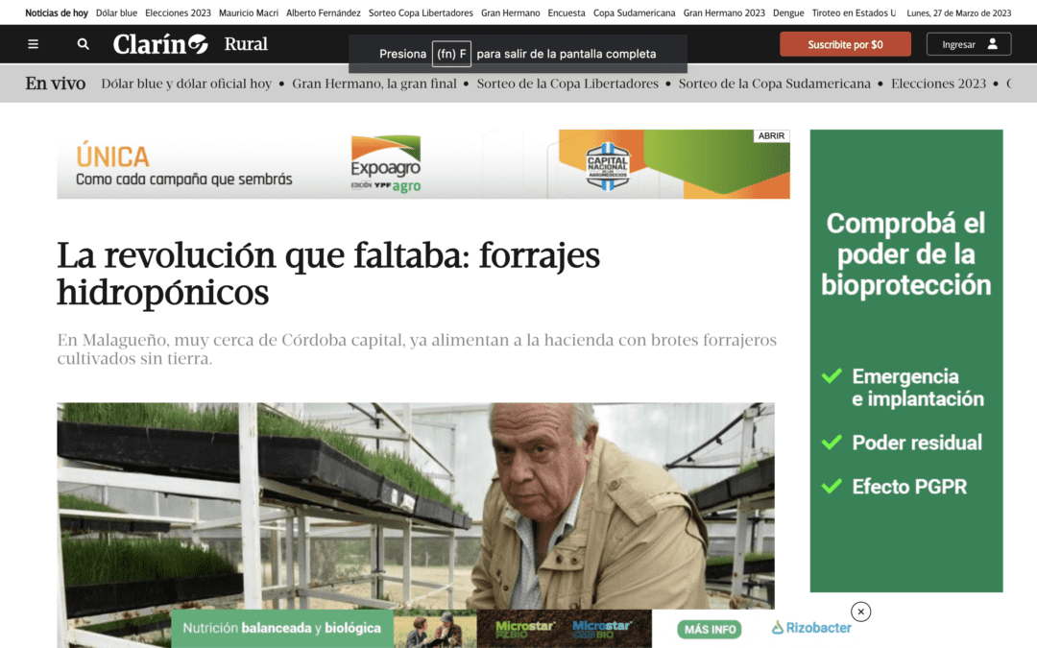Open the search magnifier
This screenshot has width=1037, height=648.
point(83,44)
